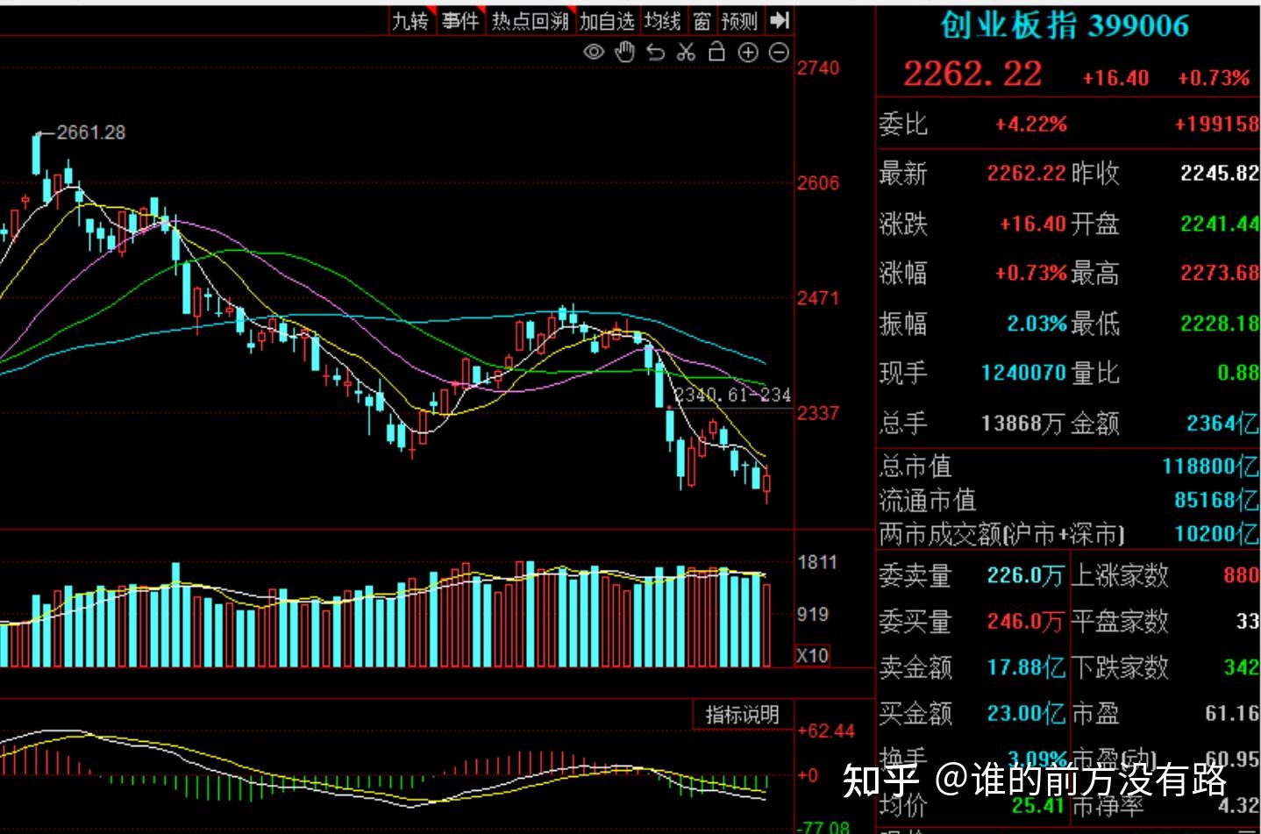Open the 预测 forecast tab
Viewport: 1261px width, 834px height.
tap(739, 20)
